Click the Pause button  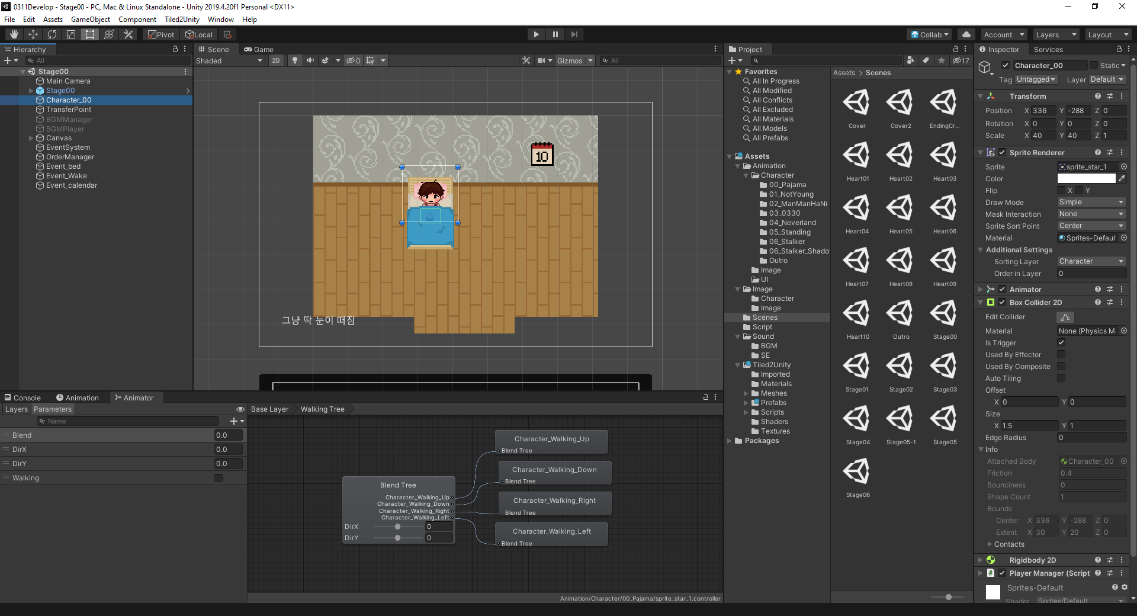(x=555, y=34)
